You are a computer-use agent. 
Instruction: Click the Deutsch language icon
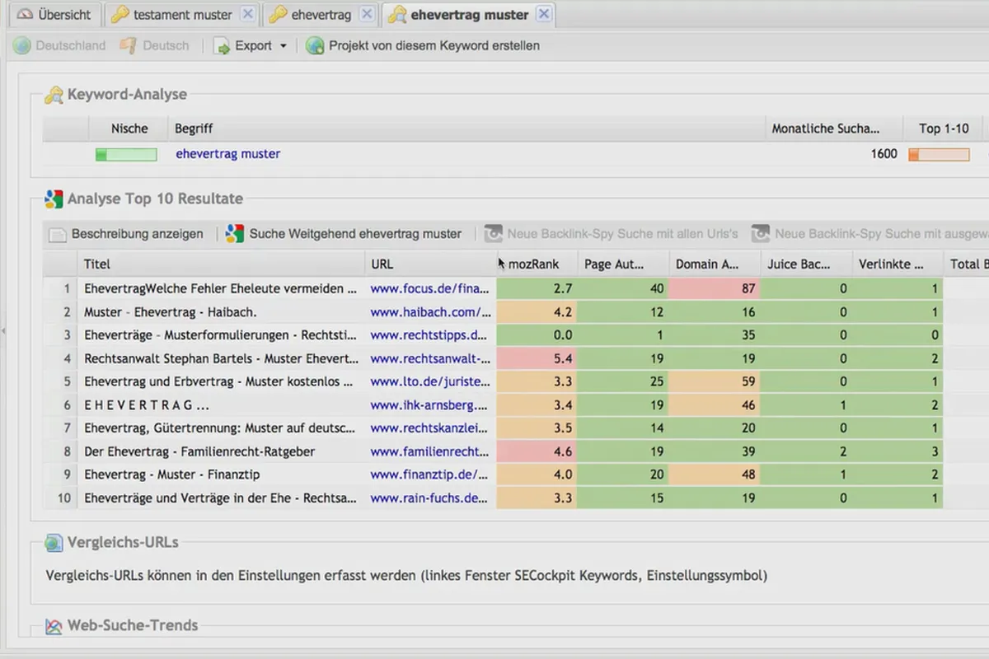(x=128, y=46)
